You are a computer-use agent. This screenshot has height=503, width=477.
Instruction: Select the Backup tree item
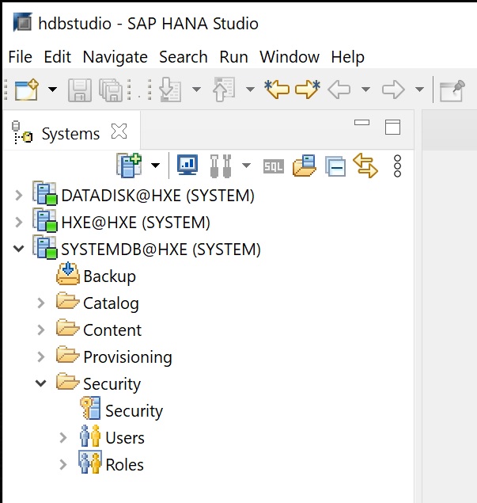coord(109,276)
